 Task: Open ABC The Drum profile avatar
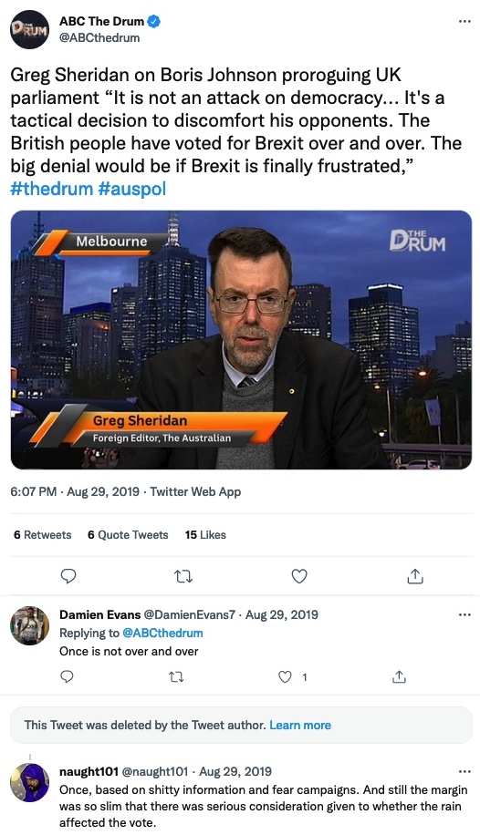tap(29, 29)
